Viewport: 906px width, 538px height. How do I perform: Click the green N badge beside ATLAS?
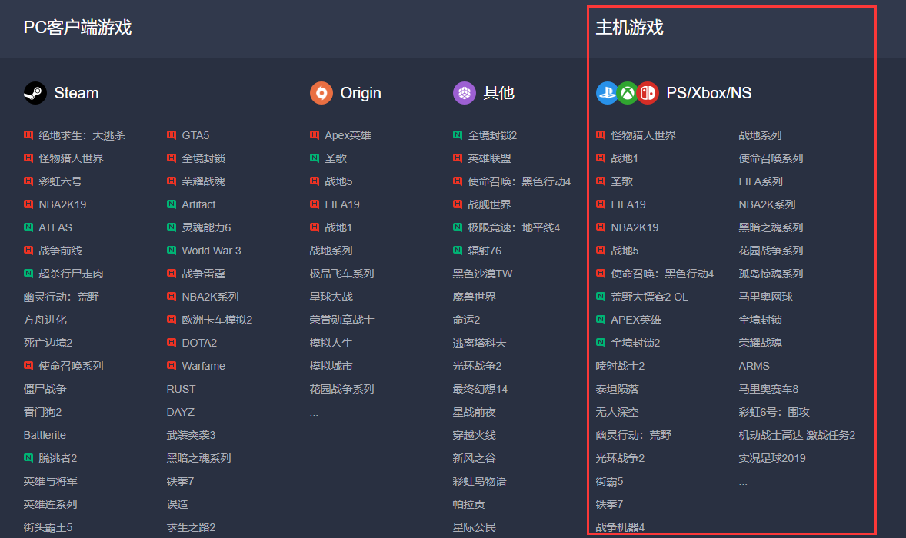[28, 227]
